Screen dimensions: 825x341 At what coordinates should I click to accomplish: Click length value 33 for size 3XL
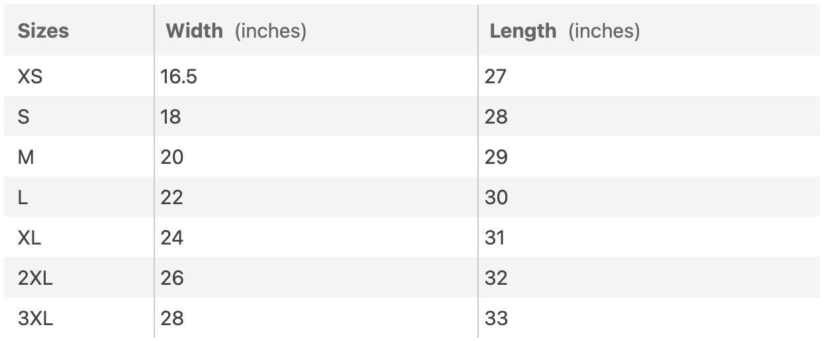click(x=497, y=319)
